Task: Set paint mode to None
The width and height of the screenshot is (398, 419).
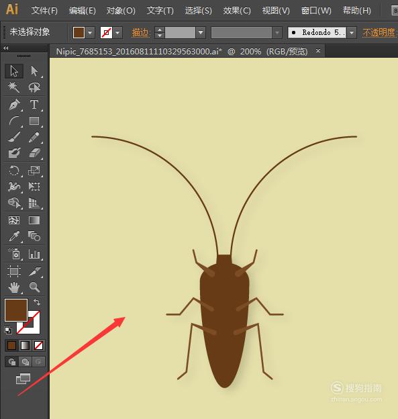Action: coord(38,346)
